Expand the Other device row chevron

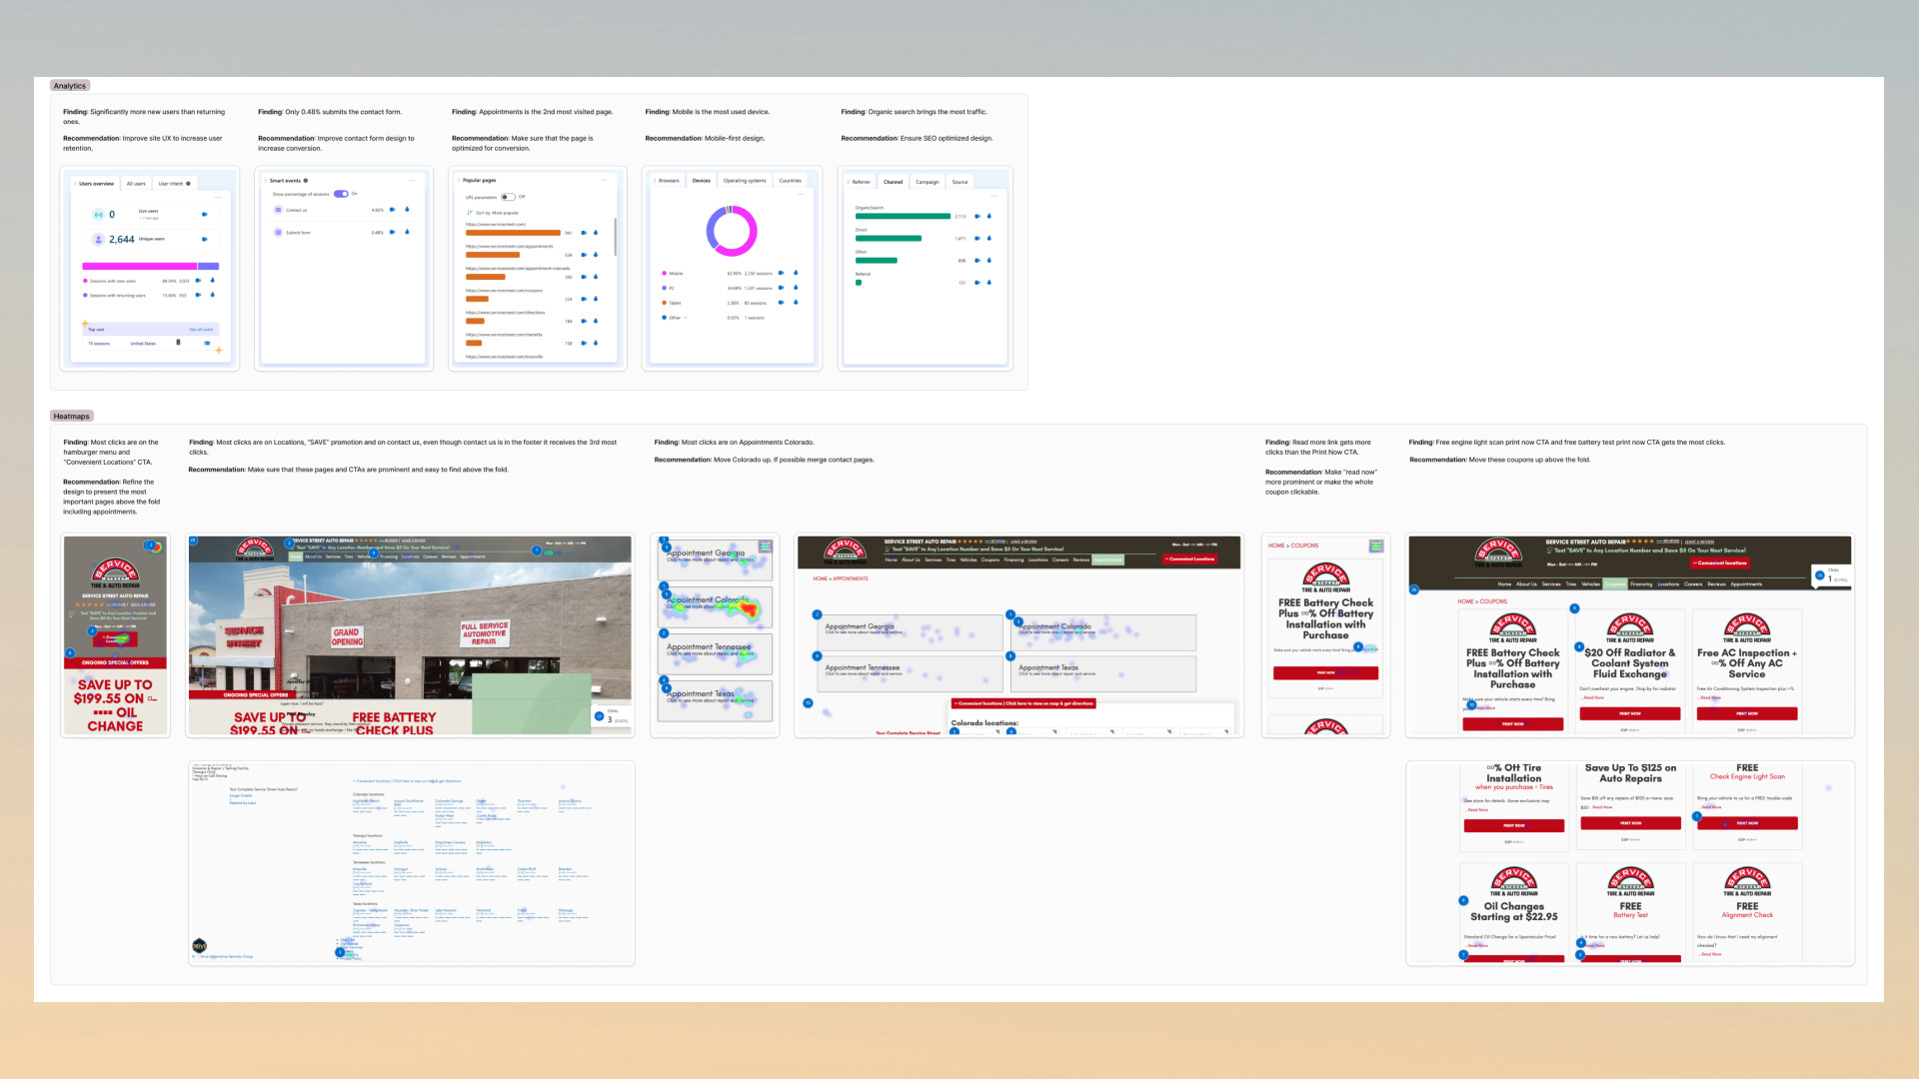click(x=686, y=318)
